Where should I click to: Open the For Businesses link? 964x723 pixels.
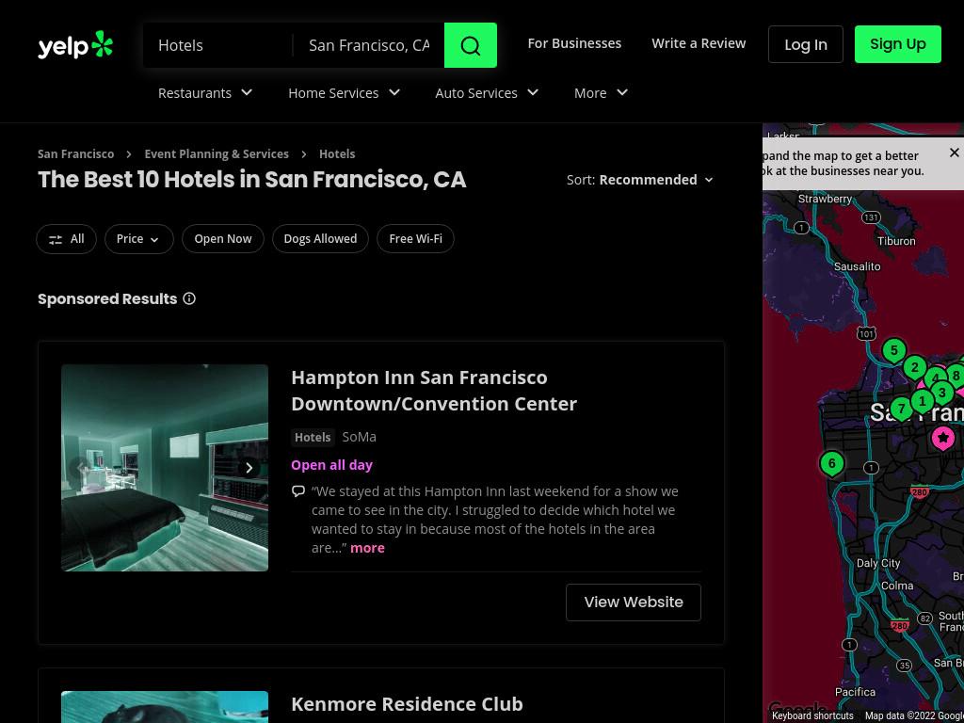574,43
